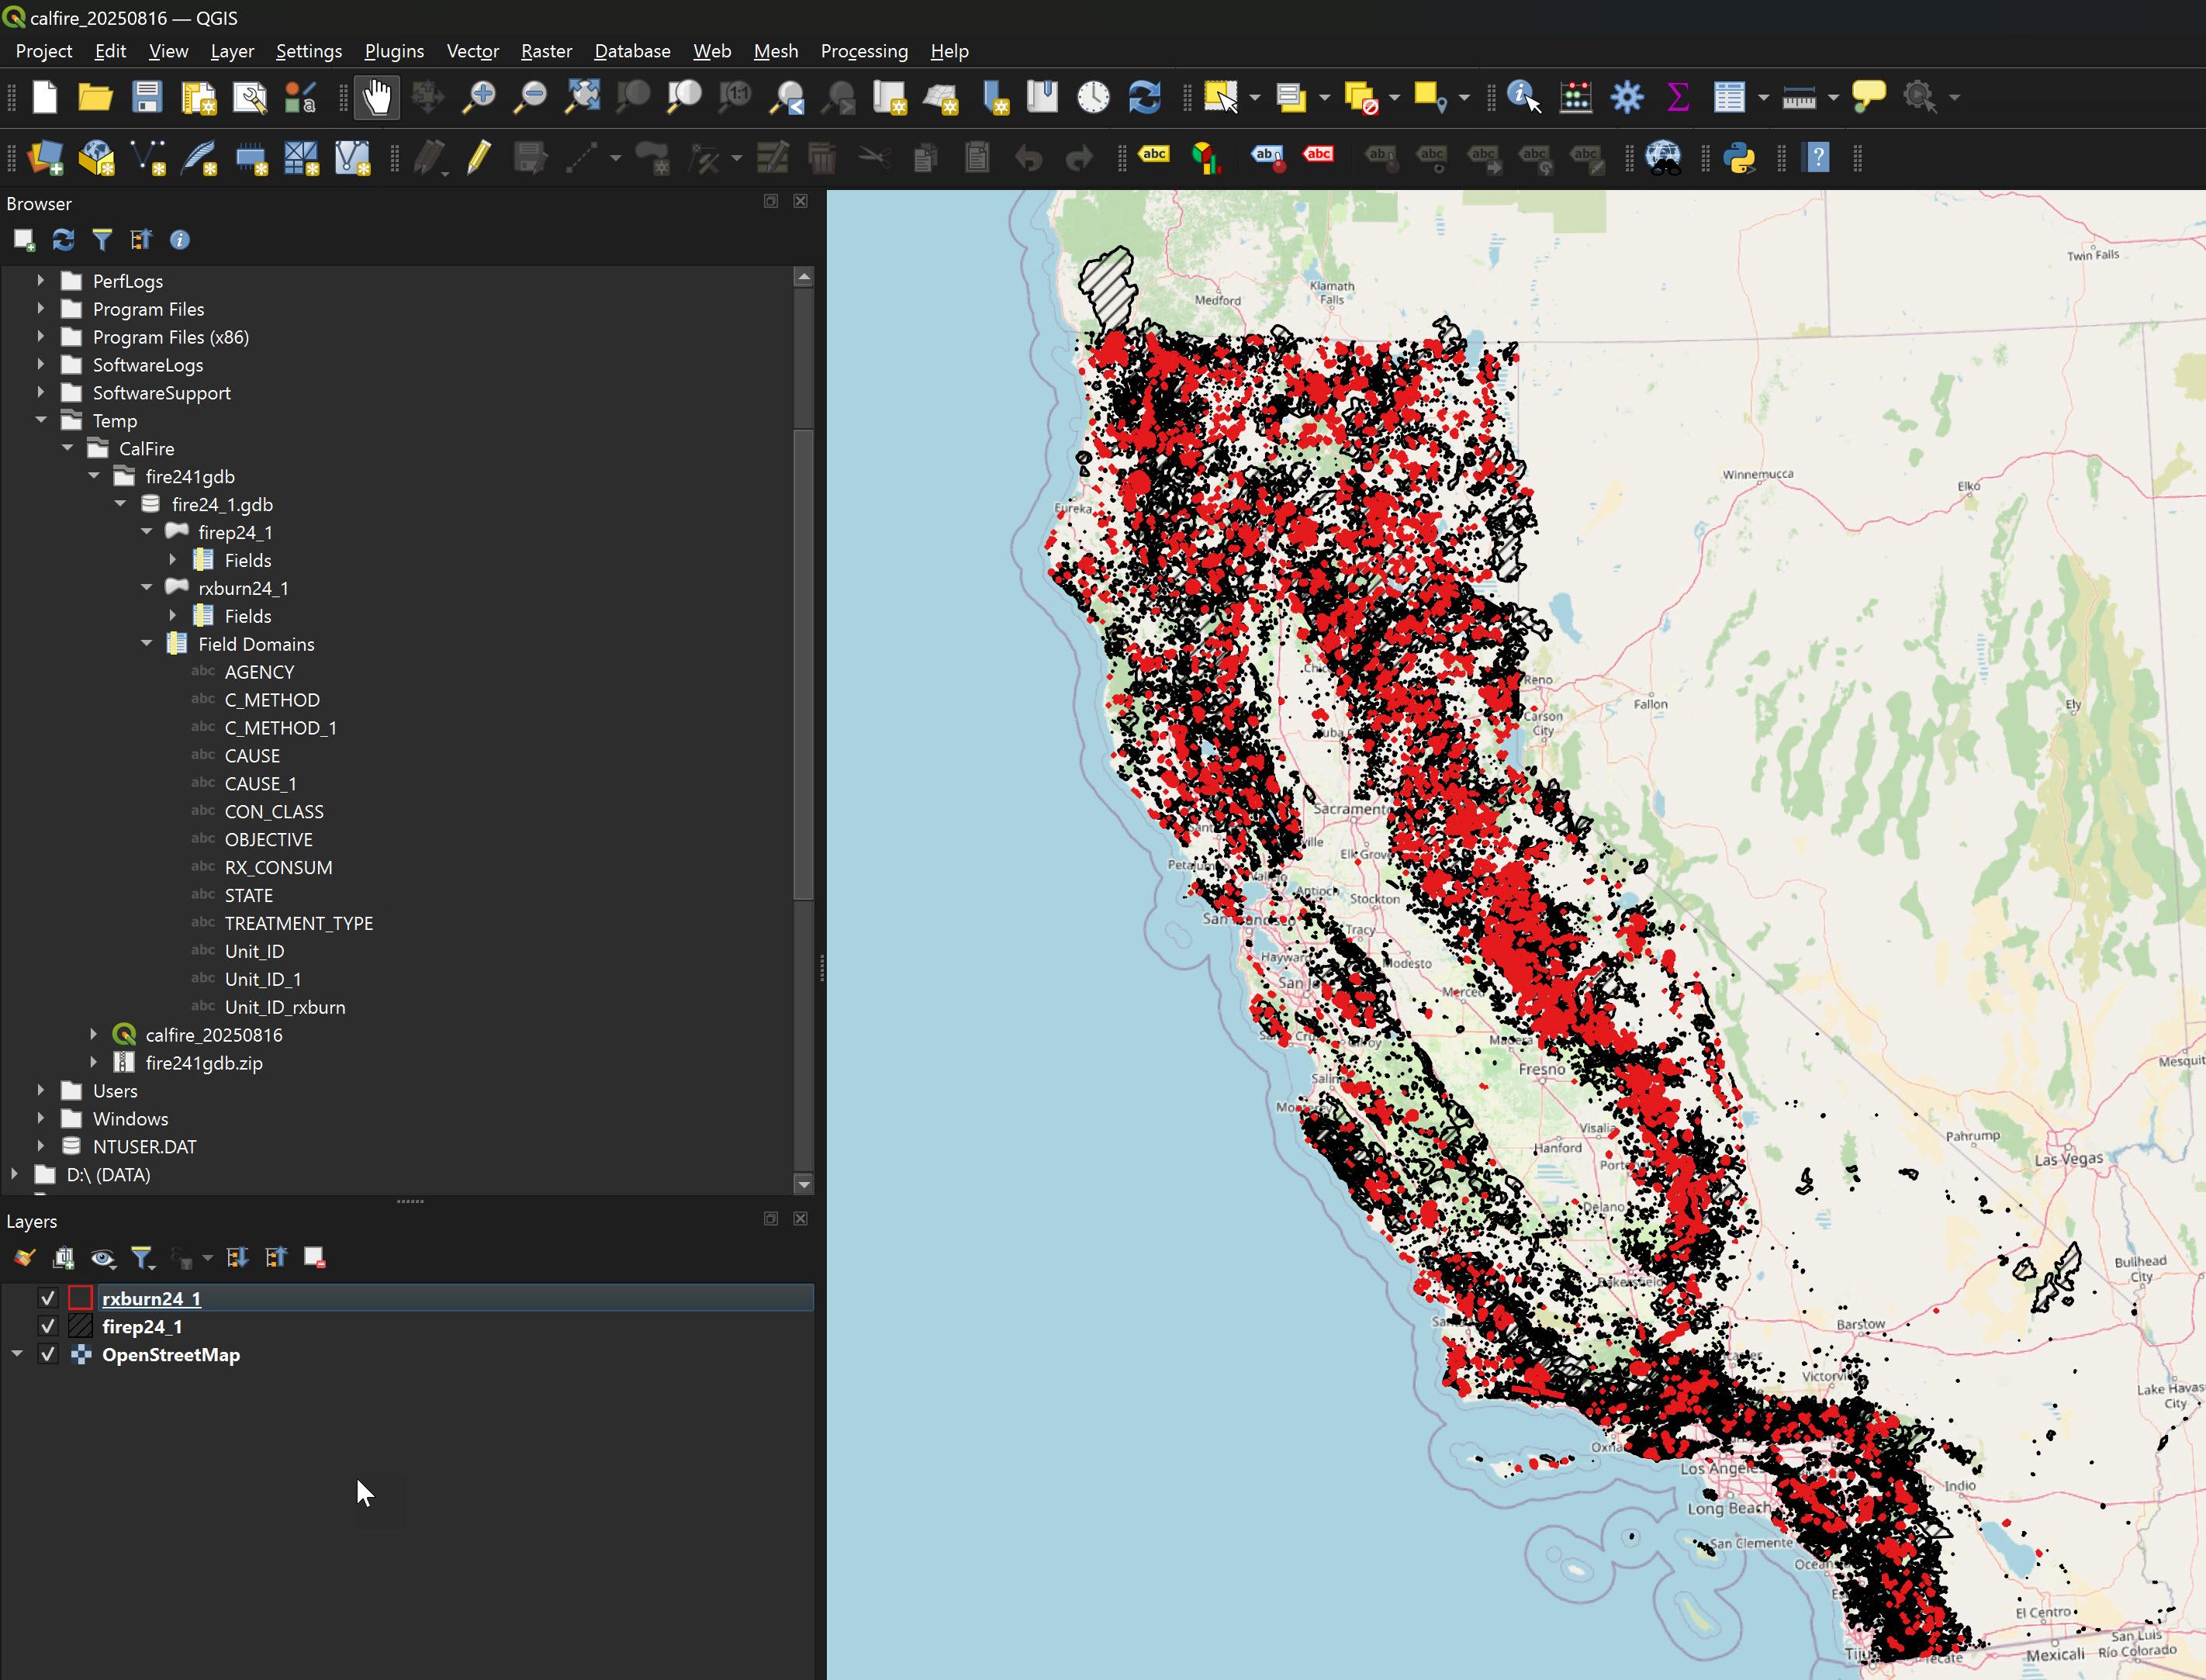Expand Fields under rxburn24_1

click(x=173, y=616)
